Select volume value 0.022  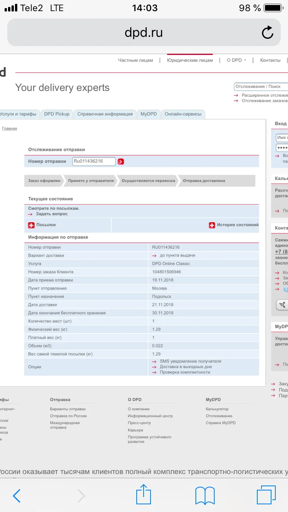click(157, 346)
